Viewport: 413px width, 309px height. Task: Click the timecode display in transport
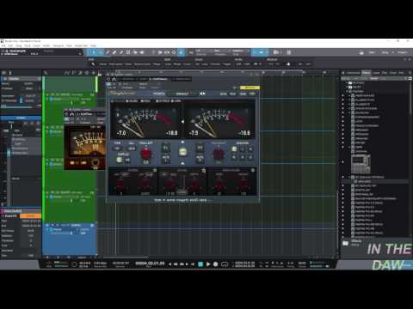point(150,264)
